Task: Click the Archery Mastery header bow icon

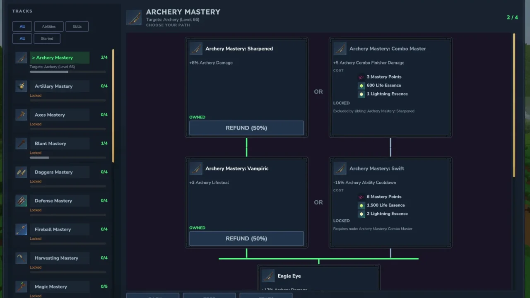Action: (x=134, y=18)
